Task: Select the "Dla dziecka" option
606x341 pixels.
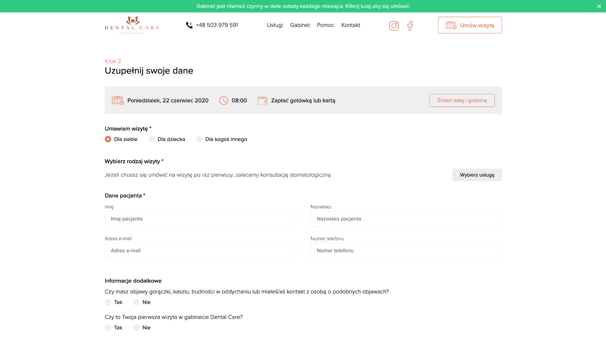Action: (151, 139)
